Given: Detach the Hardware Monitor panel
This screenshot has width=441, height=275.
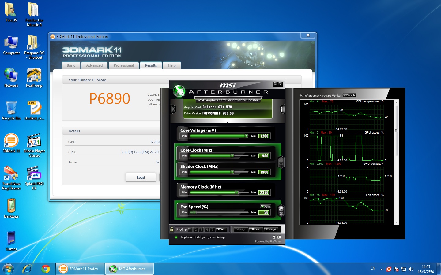Looking at the screenshot, I should (349, 95).
